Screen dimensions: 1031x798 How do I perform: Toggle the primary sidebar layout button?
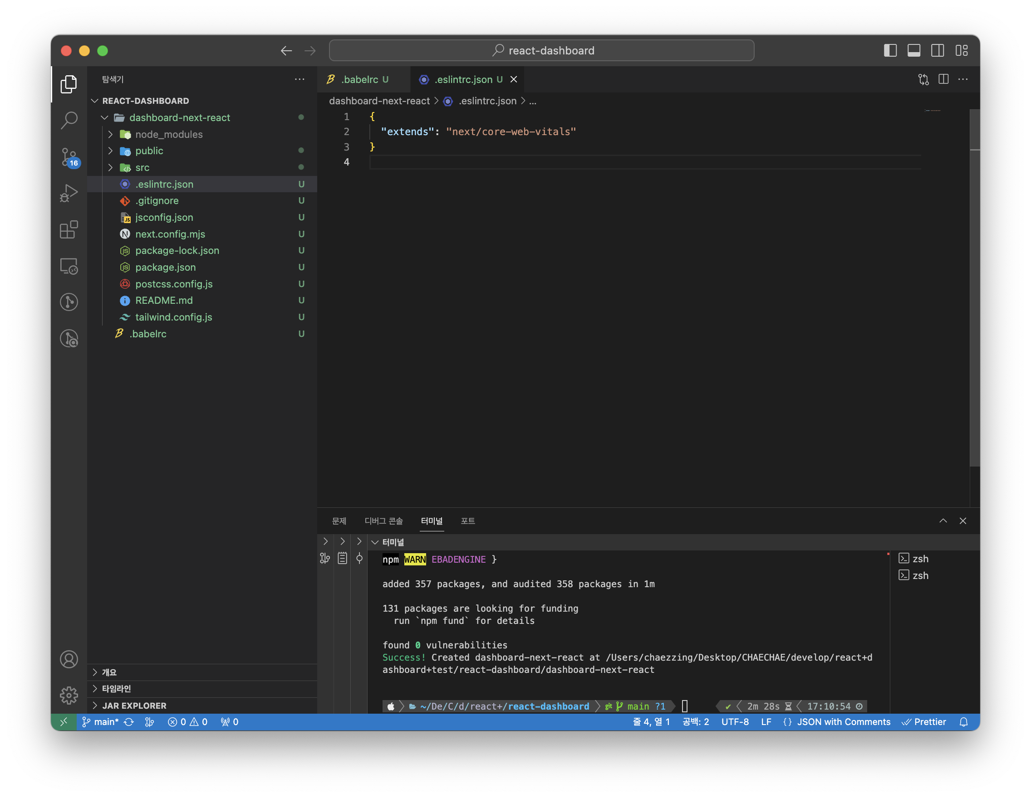click(x=890, y=50)
